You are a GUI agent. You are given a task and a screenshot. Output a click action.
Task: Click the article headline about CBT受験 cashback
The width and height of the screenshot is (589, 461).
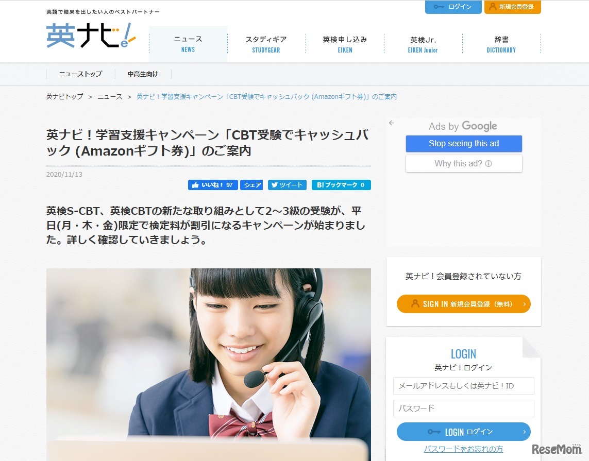(x=207, y=143)
